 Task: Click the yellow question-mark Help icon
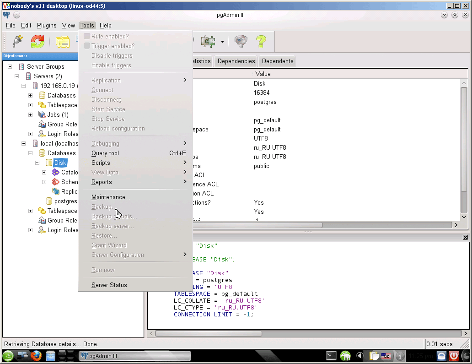click(x=261, y=41)
